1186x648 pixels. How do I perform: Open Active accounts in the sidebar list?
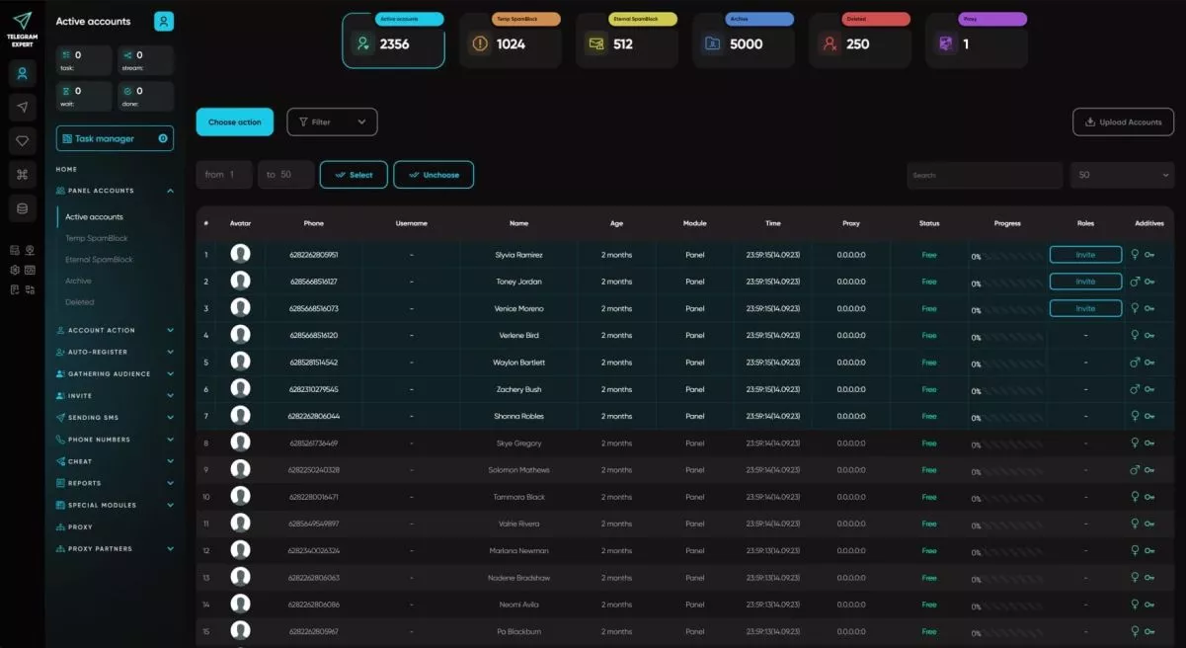point(94,216)
